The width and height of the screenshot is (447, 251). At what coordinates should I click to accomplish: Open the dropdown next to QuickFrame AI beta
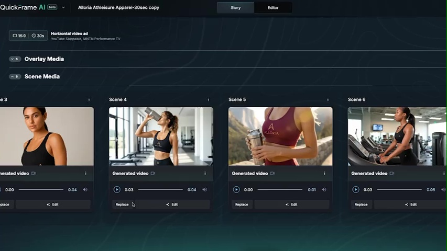(x=63, y=7)
